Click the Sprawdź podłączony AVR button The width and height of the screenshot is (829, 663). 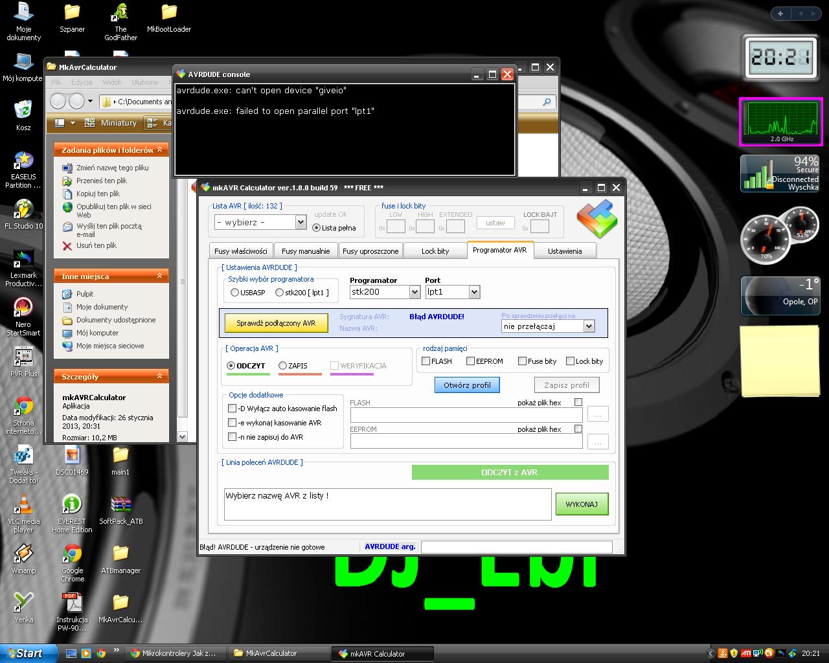276,323
